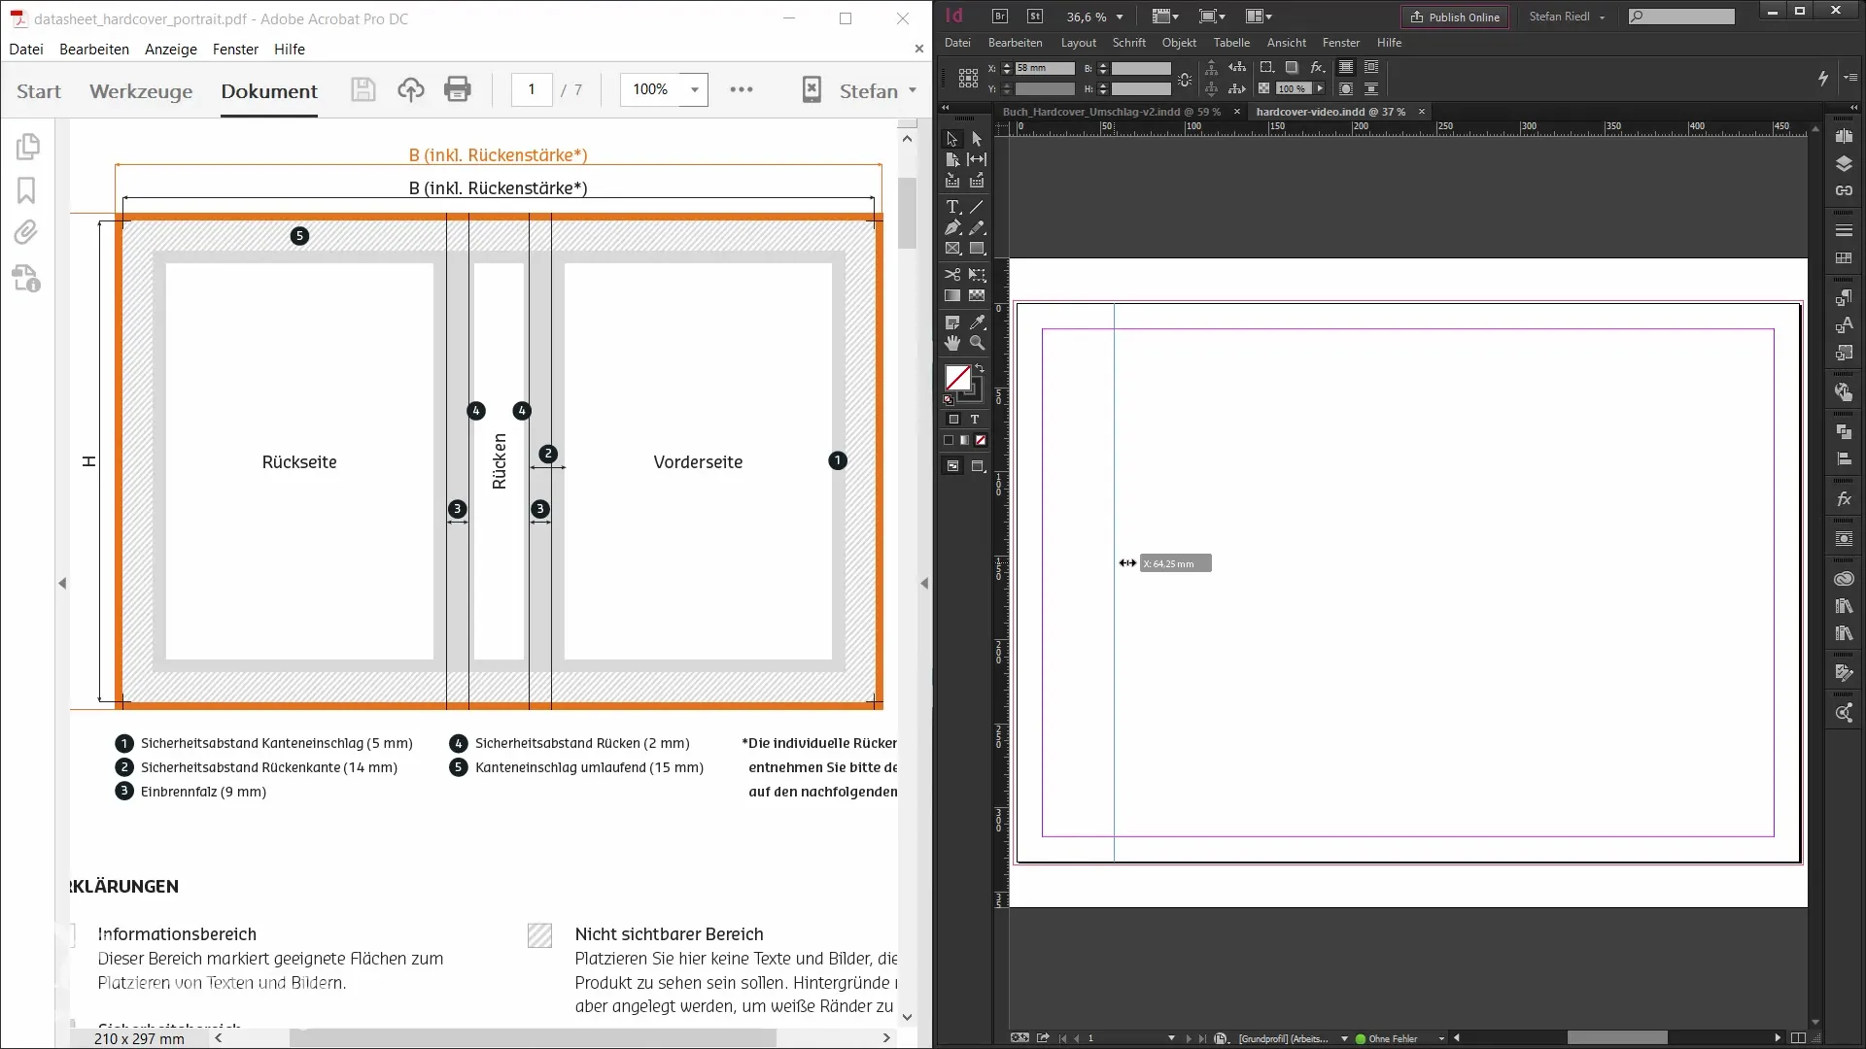
Task: Open the Stefan Riedl workspace dropdown
Action: (1567, 17)
